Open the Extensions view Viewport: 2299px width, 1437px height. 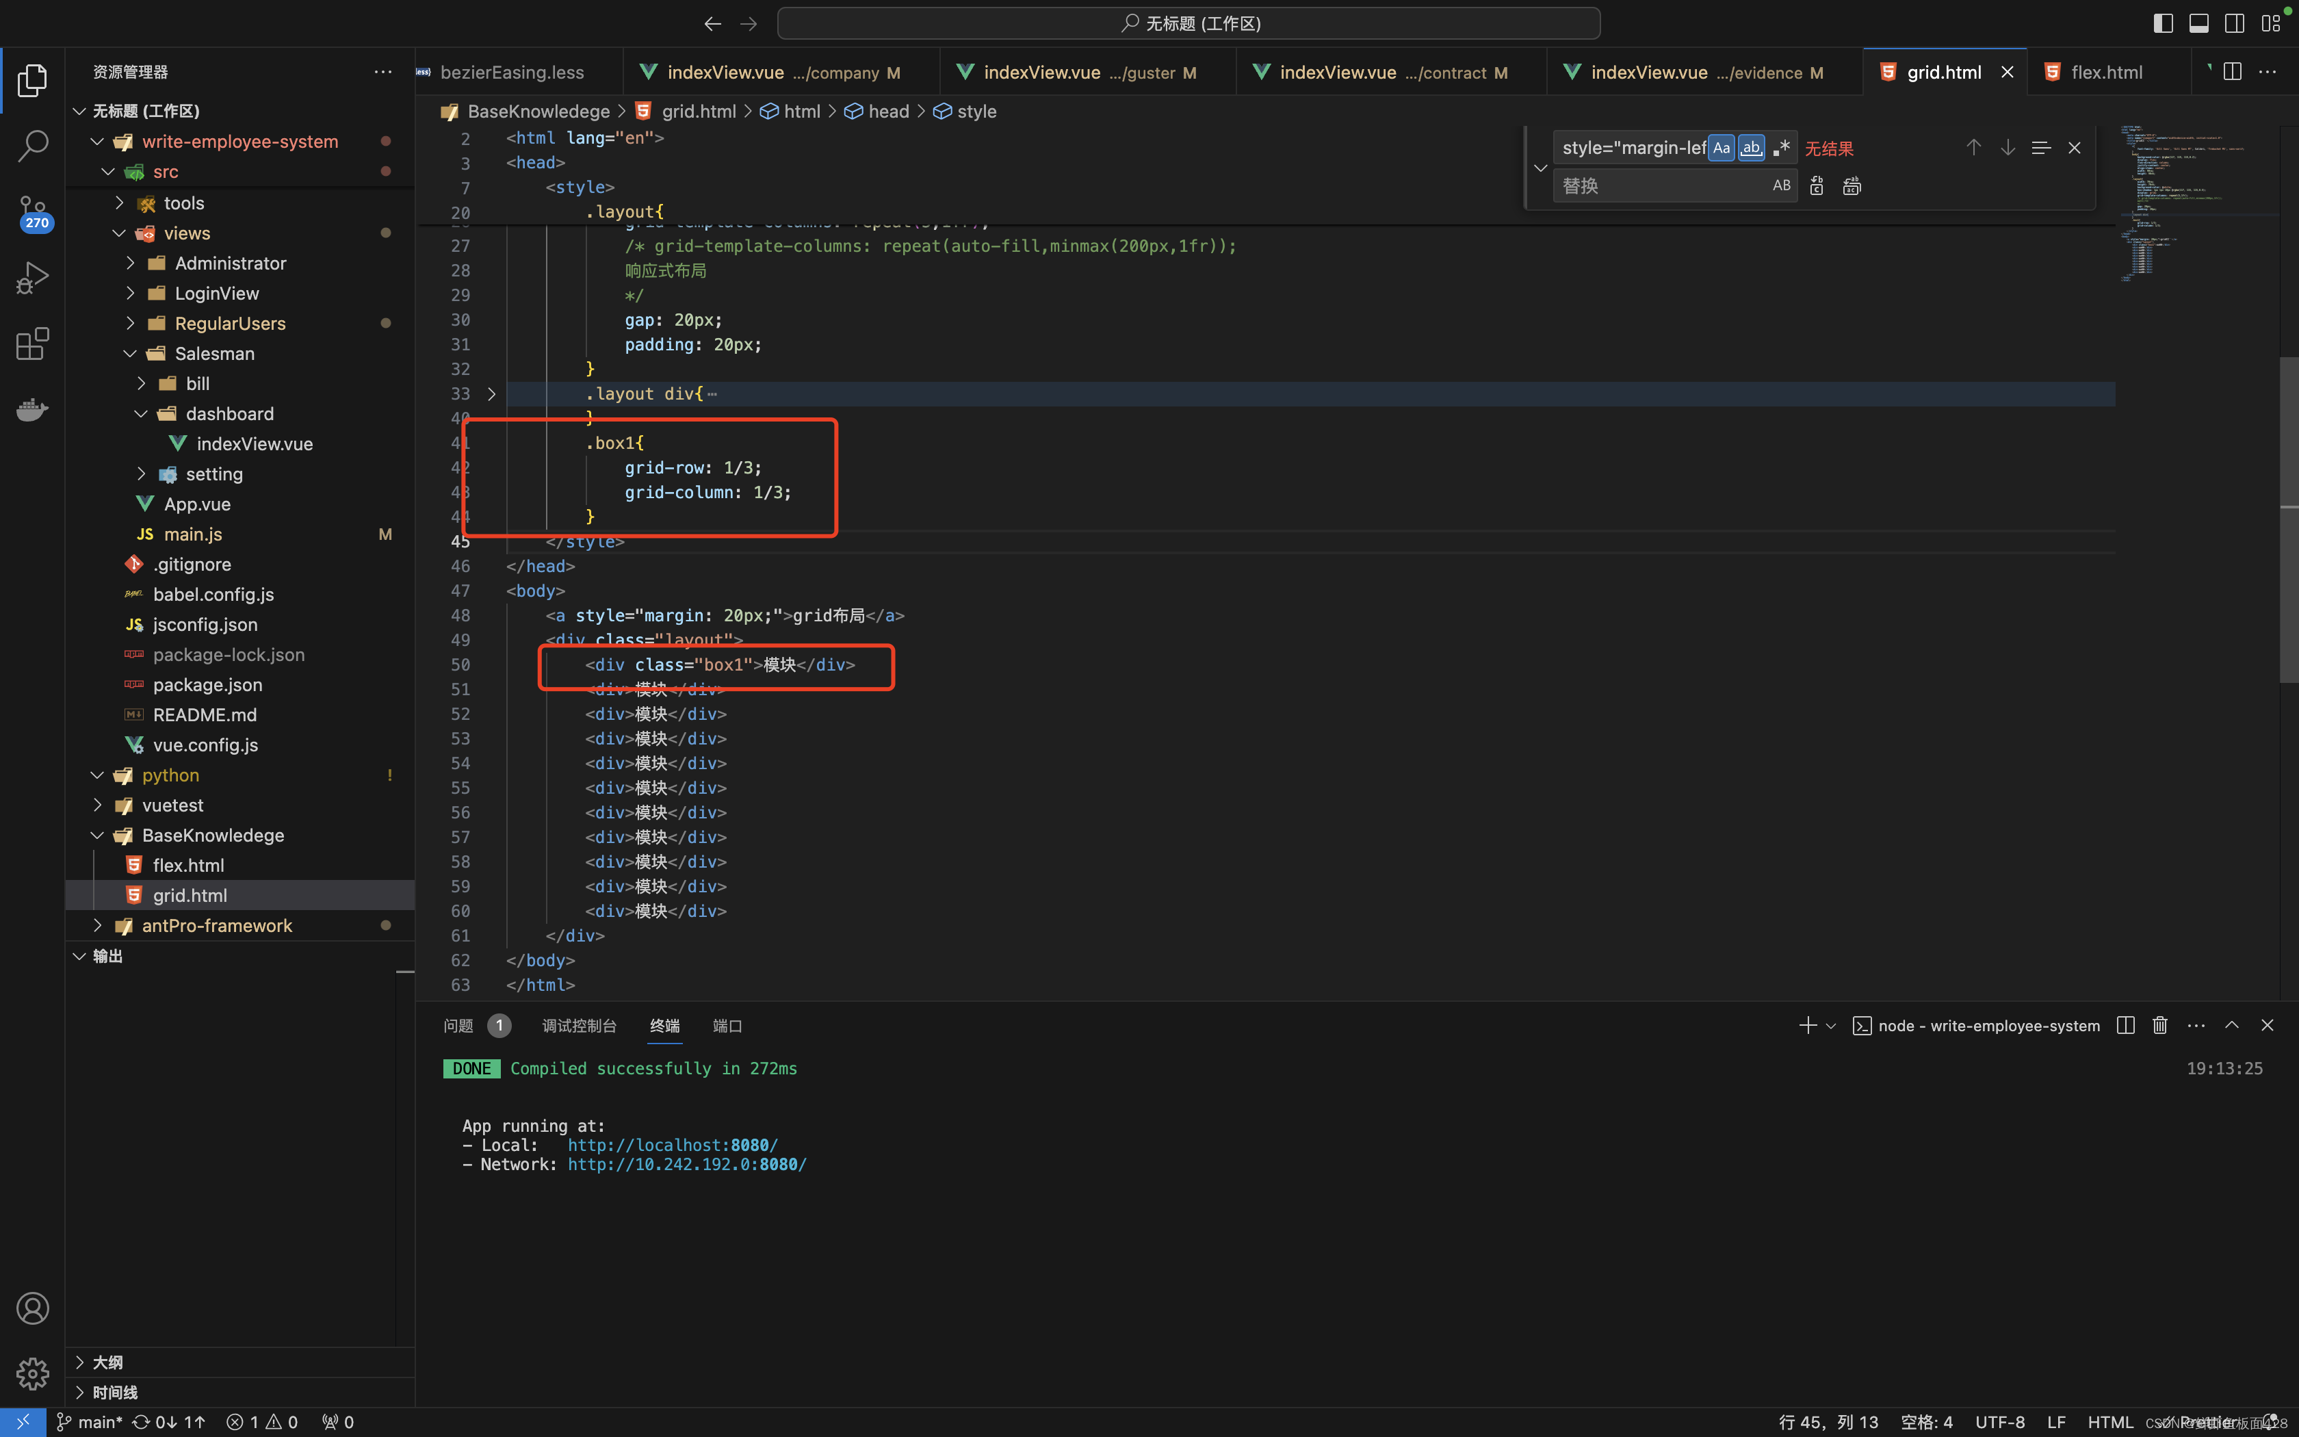click(x=32, y=343)
